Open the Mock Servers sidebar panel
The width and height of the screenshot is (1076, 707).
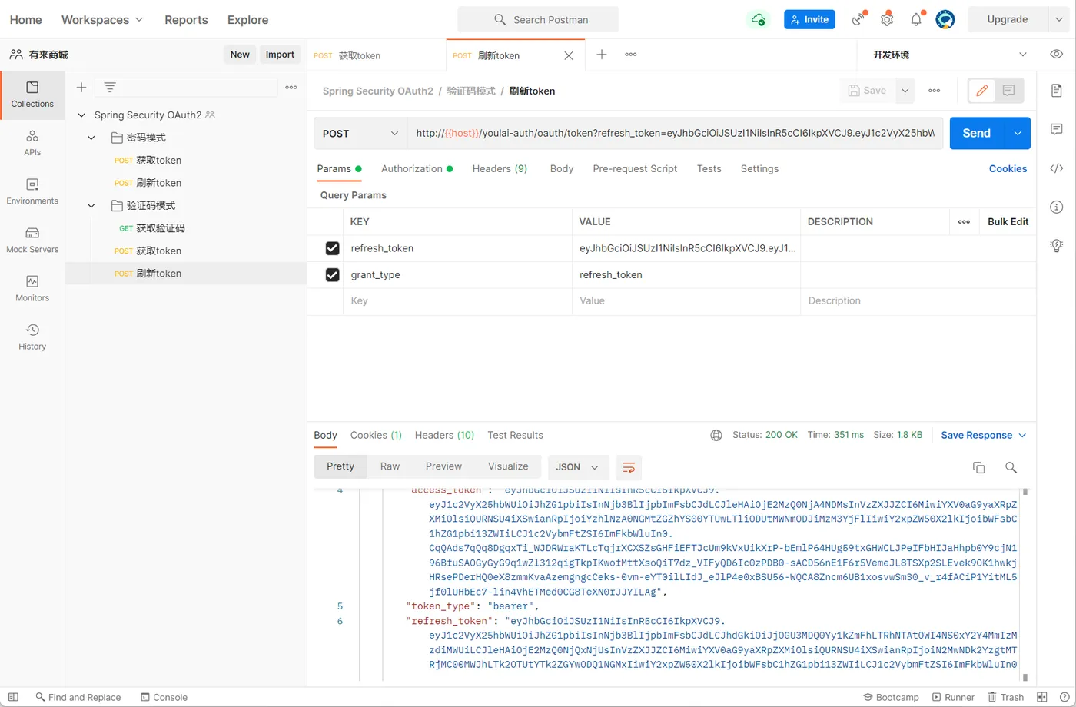32,240
